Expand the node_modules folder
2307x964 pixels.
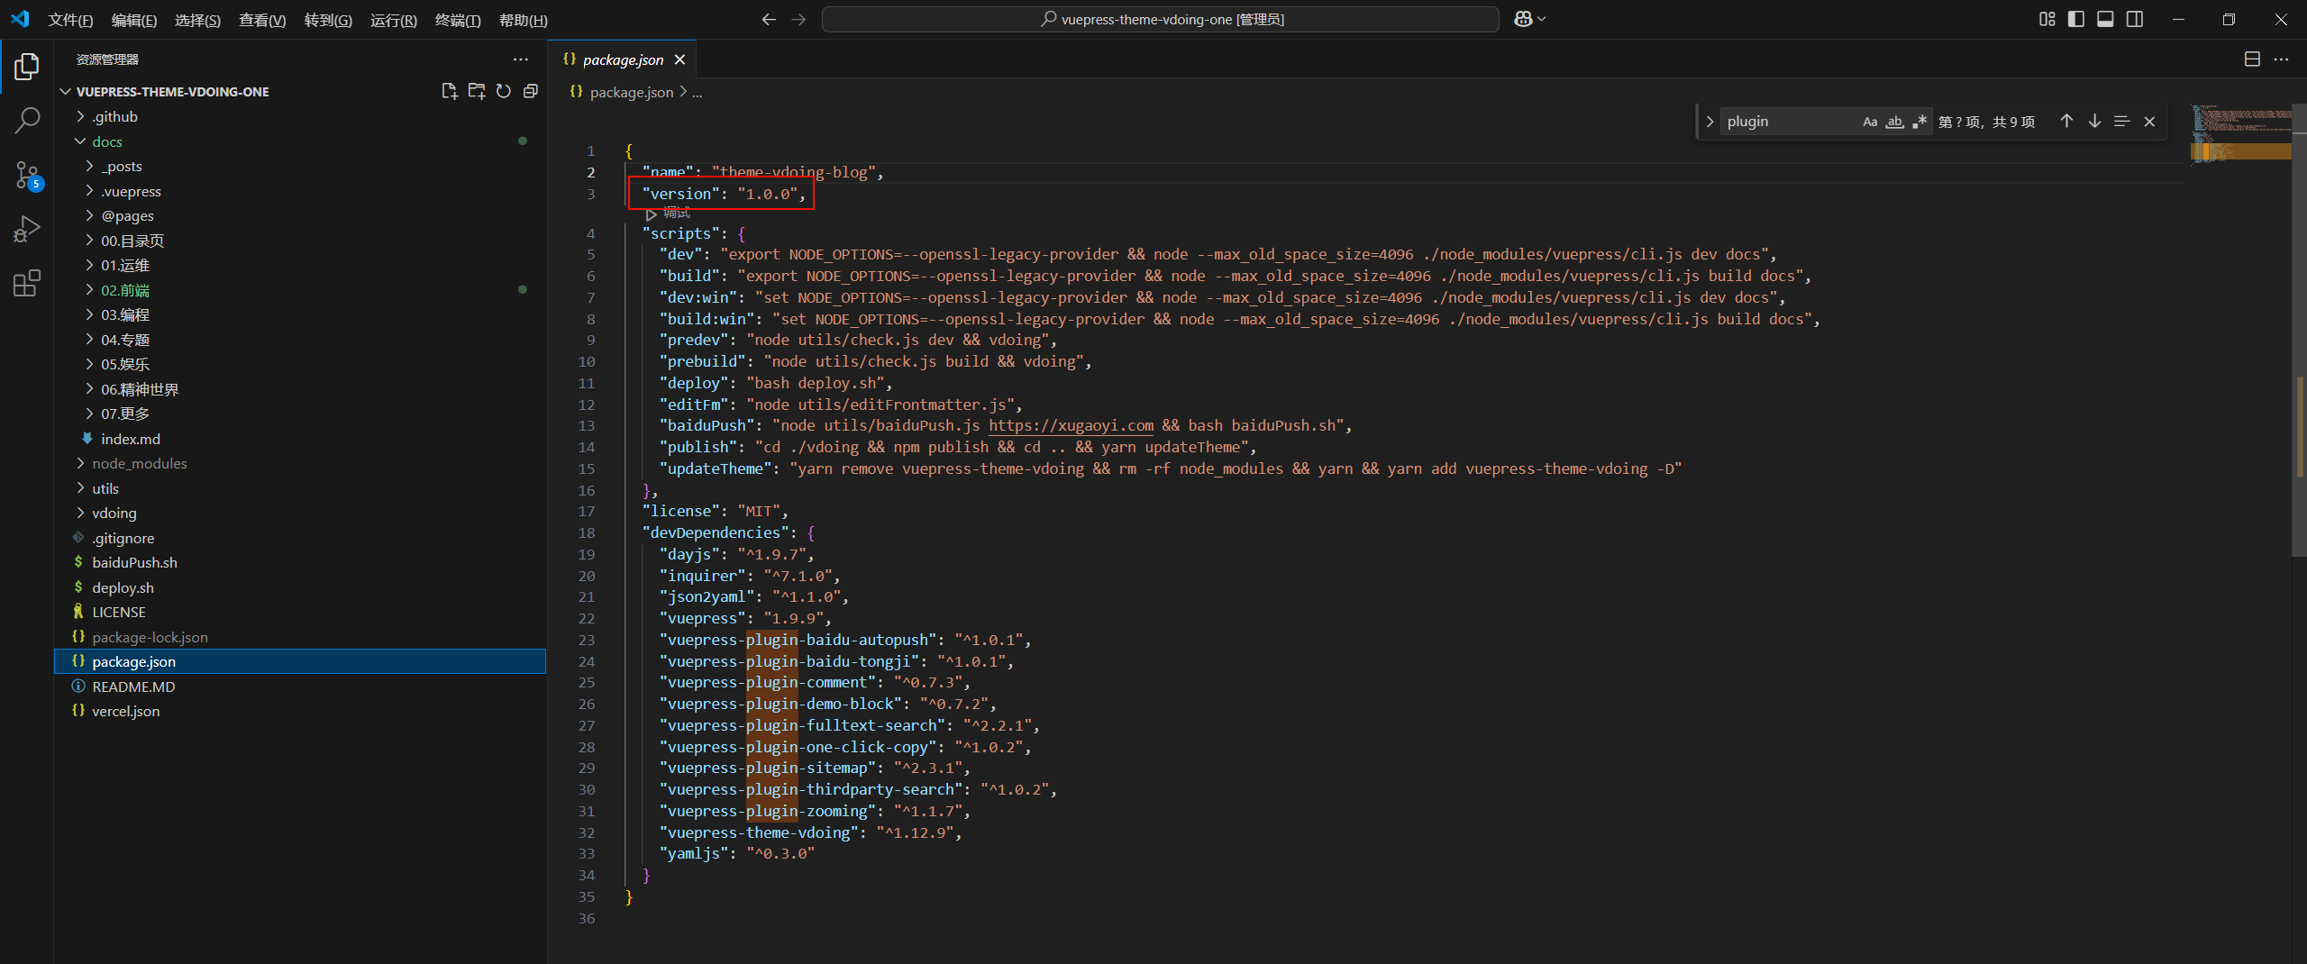coord(300,463)
